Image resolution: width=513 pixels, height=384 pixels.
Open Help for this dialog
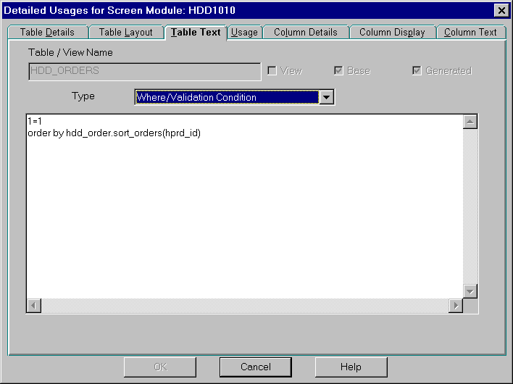(x=351, y=367)
